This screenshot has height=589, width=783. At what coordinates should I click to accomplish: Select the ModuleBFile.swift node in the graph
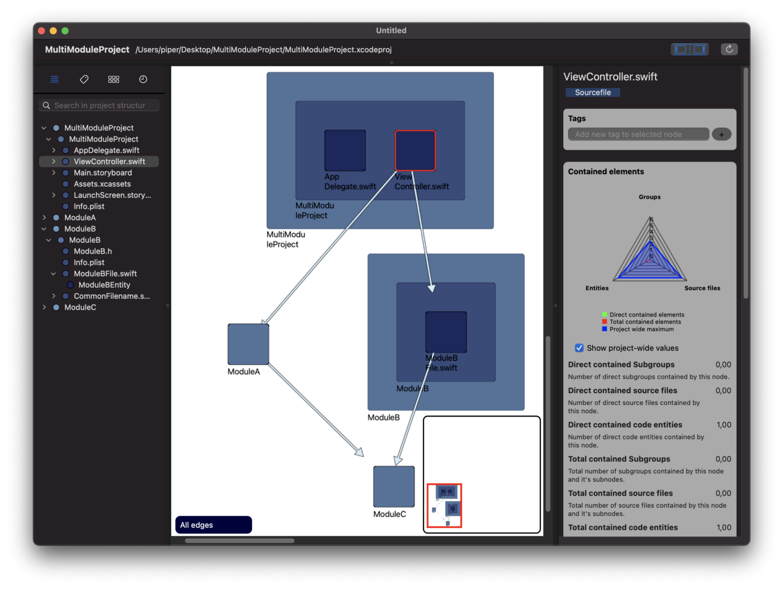coord(446,332)
